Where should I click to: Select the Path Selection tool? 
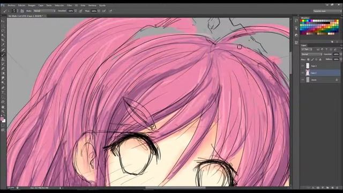pos(3,98)
